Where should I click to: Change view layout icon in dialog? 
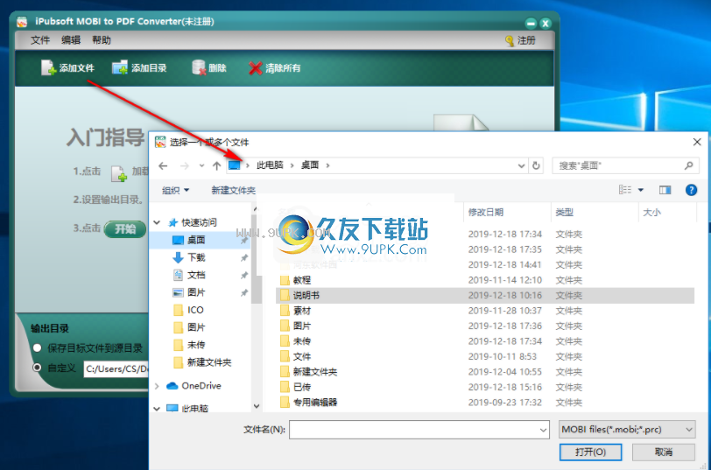[625, 190]
